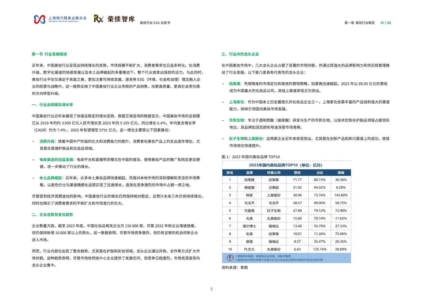The width and height of the screenshot is (423, 299).
Task: Click the revenue cell 8.57
Action: 297,242
